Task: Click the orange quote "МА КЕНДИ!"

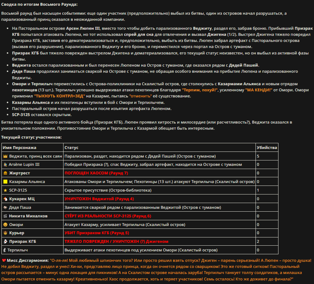Action: (x=259, y=90)
